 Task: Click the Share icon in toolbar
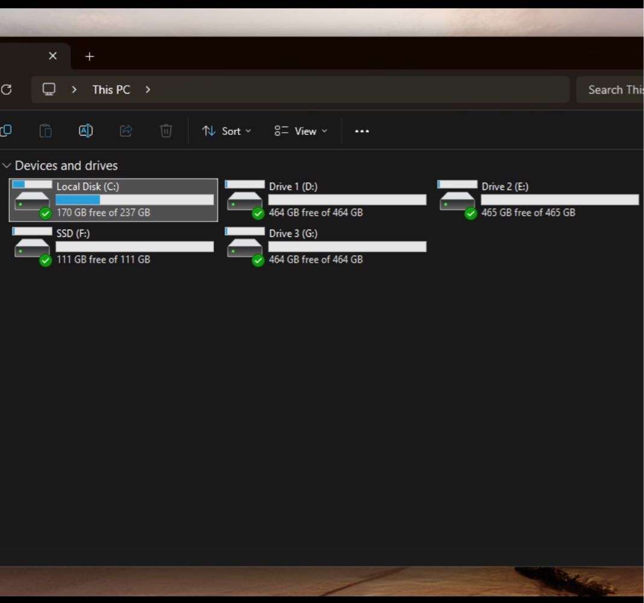[x=126, y=131]
